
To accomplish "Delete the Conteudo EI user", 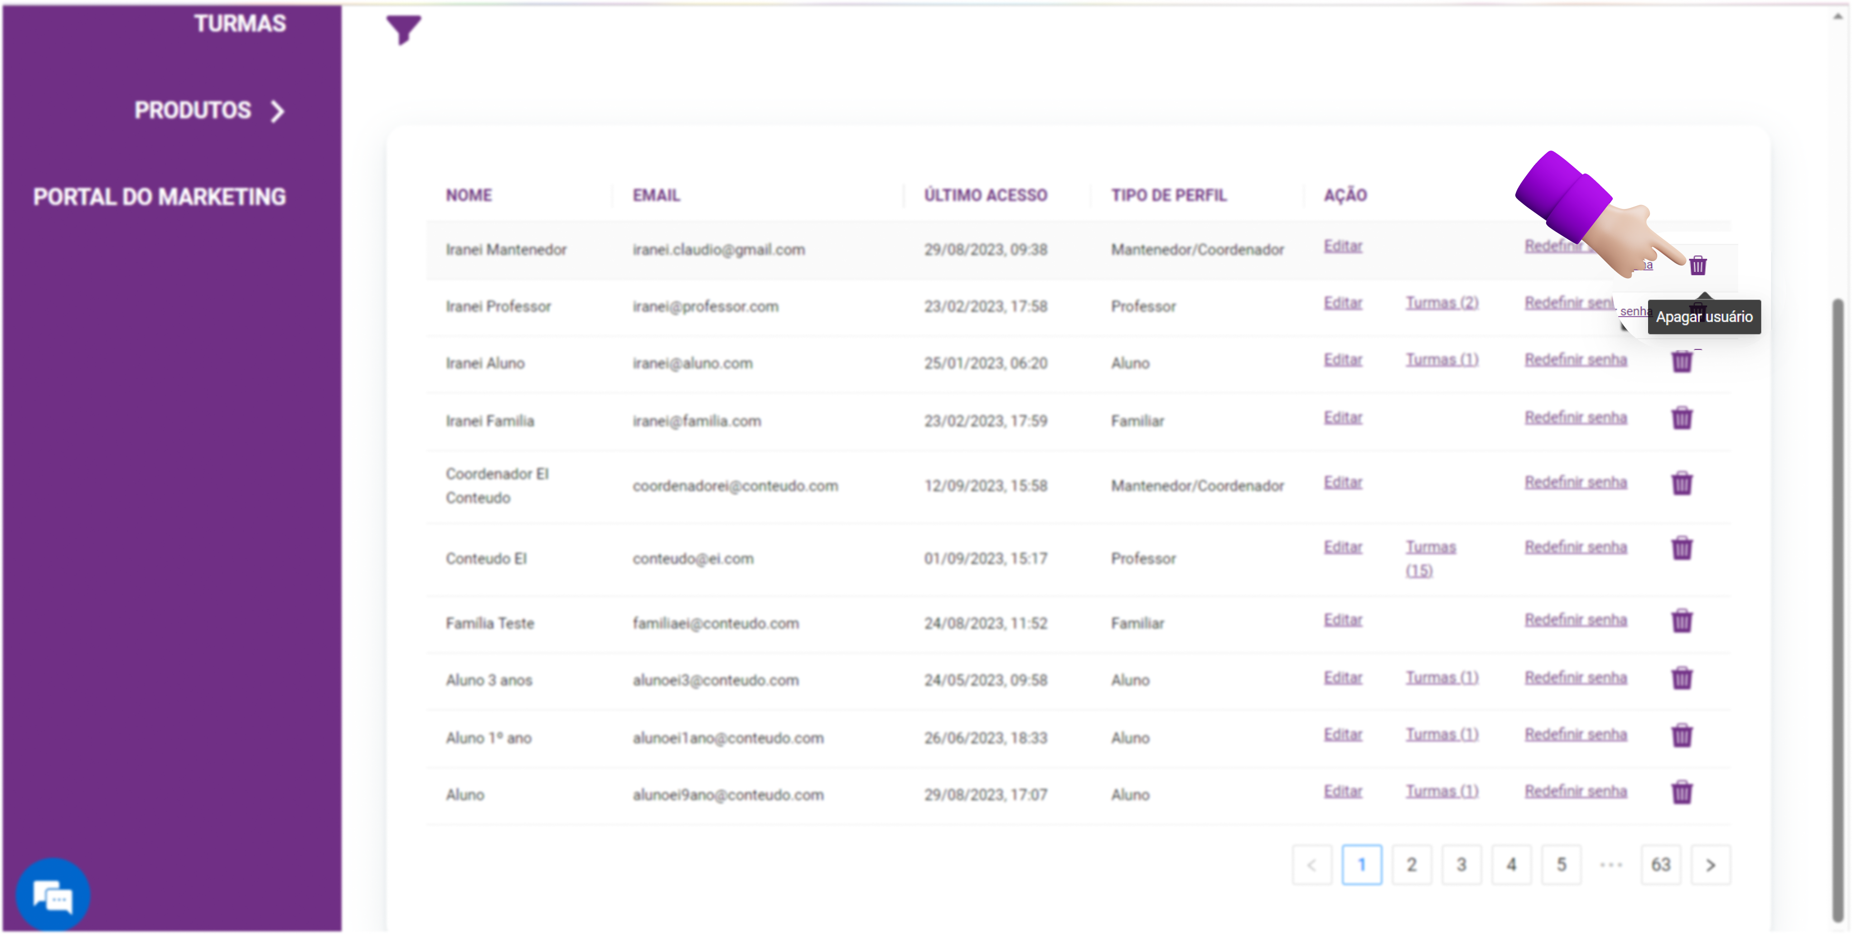I will [1682, 548].
